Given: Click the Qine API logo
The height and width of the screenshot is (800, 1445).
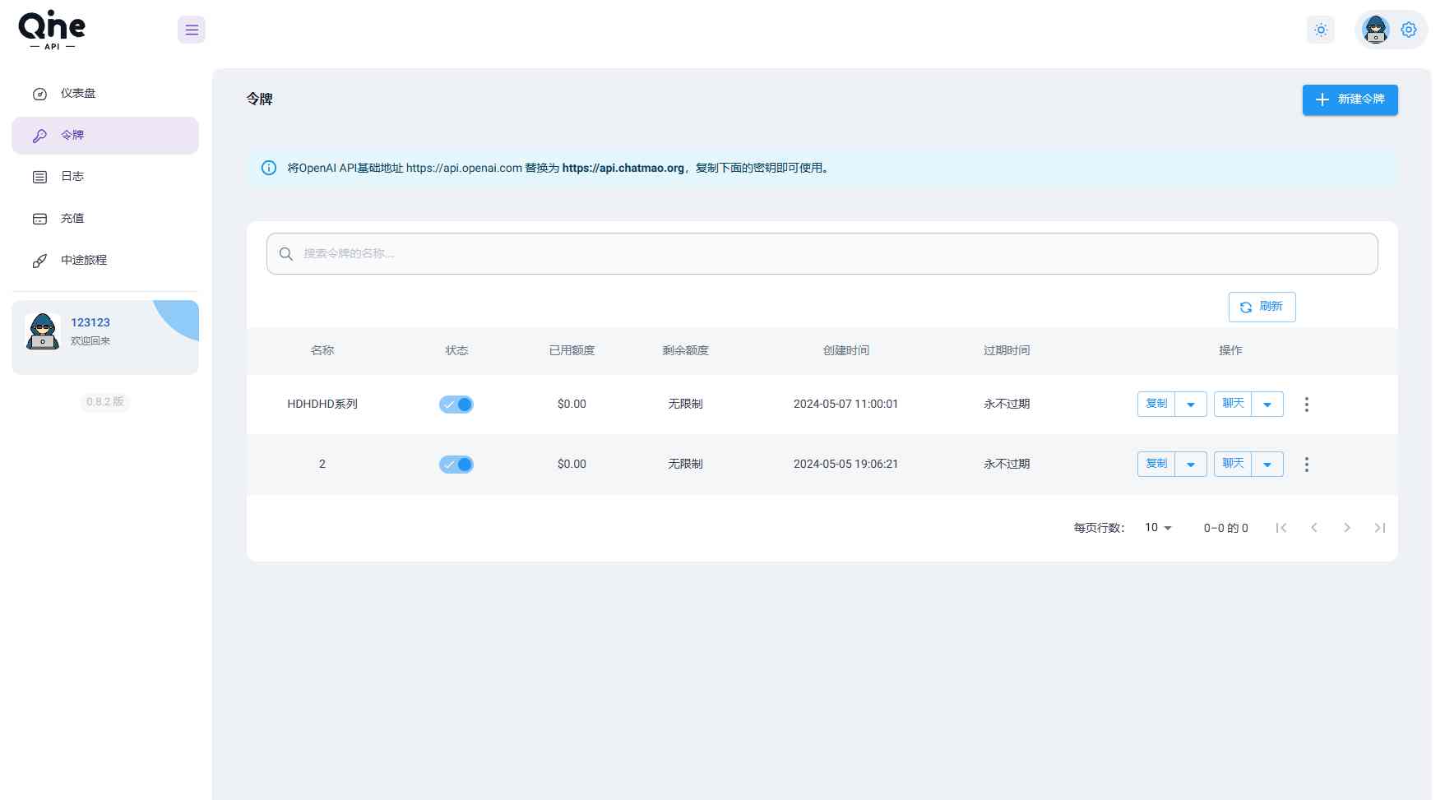Looking at the screenshot, I should 52,30.
